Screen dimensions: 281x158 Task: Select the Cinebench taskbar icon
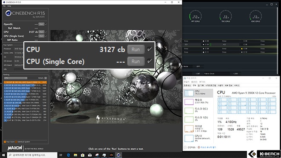pos(118,155)
